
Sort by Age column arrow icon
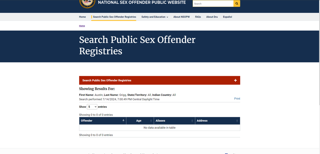pos(151,121)
